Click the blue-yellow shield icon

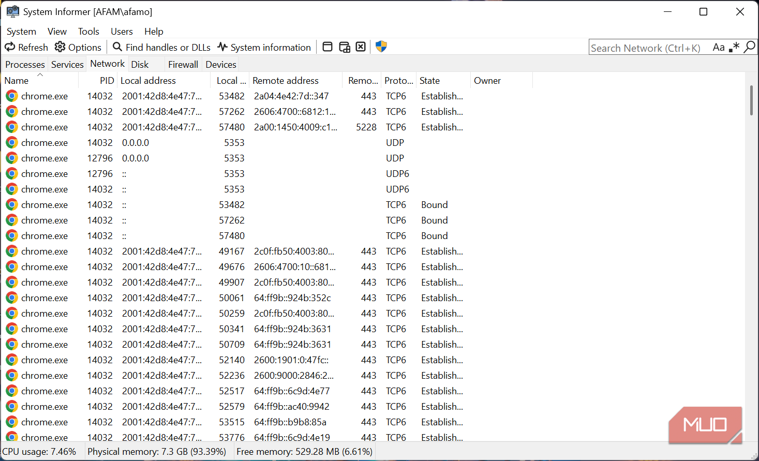click(x=381, y=47)
